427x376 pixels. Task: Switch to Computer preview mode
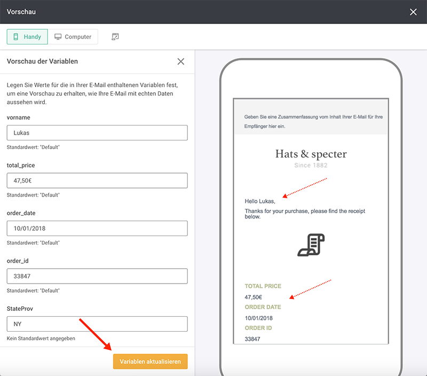tap(73, 37)
